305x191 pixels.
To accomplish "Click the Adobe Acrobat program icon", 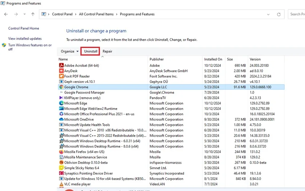I will [x=61, y=65].
